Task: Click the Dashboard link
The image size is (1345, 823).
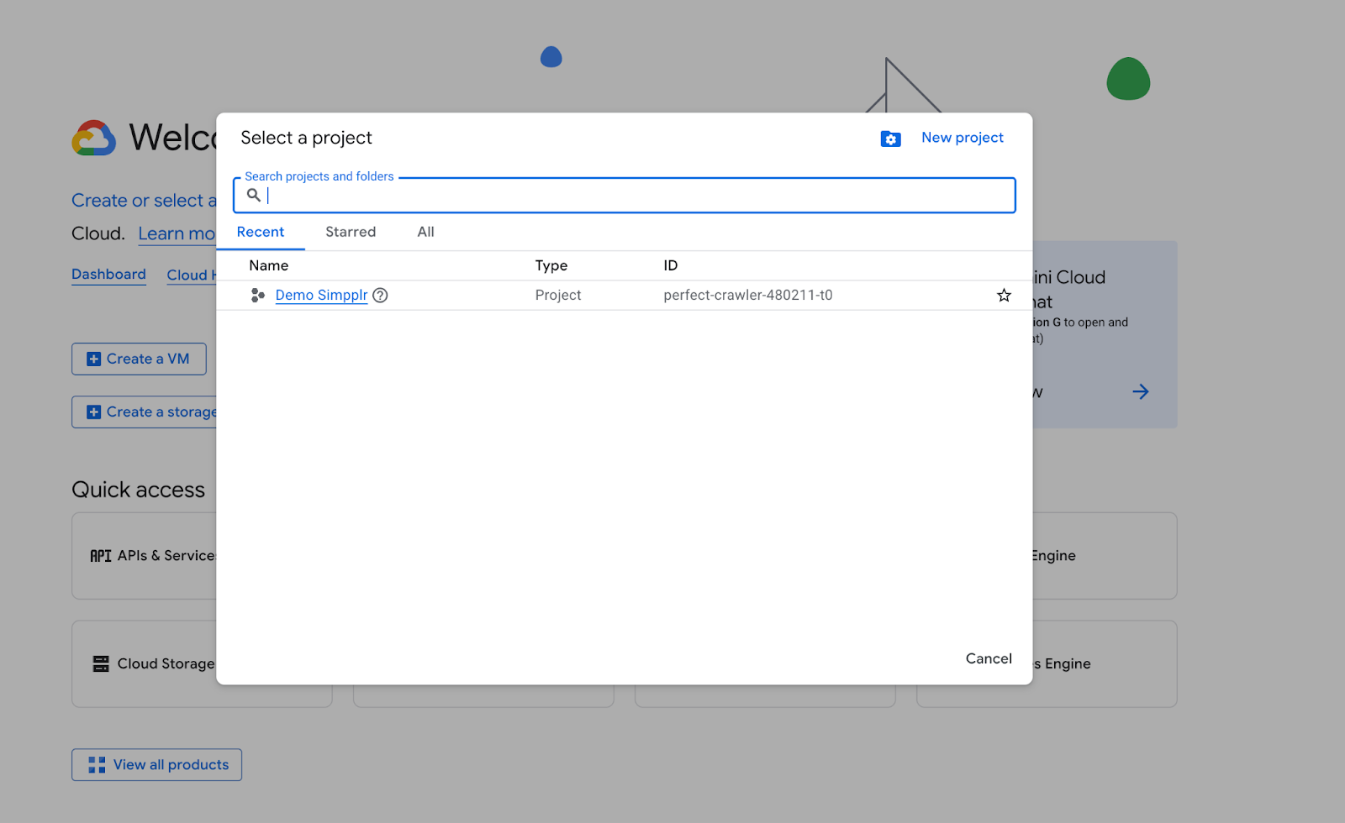Action: point(108,275)
